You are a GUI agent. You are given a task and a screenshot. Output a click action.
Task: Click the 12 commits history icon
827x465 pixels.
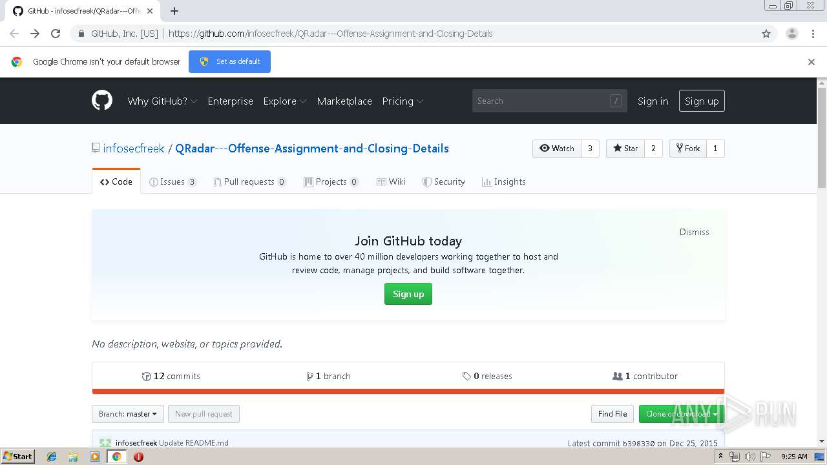(x=147, y=376)
